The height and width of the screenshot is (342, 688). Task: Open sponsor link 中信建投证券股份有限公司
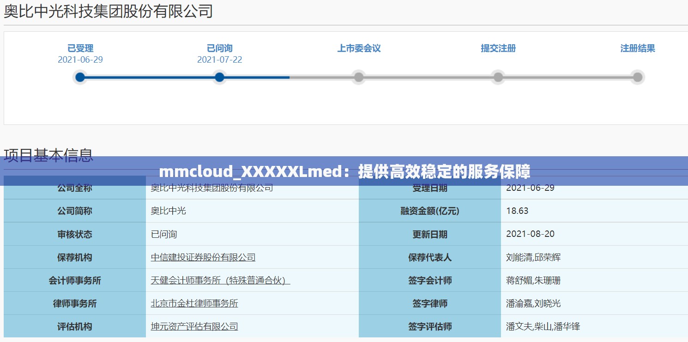tap(203, 257)
